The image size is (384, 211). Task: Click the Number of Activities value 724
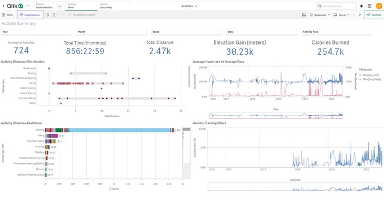[21, 50]
